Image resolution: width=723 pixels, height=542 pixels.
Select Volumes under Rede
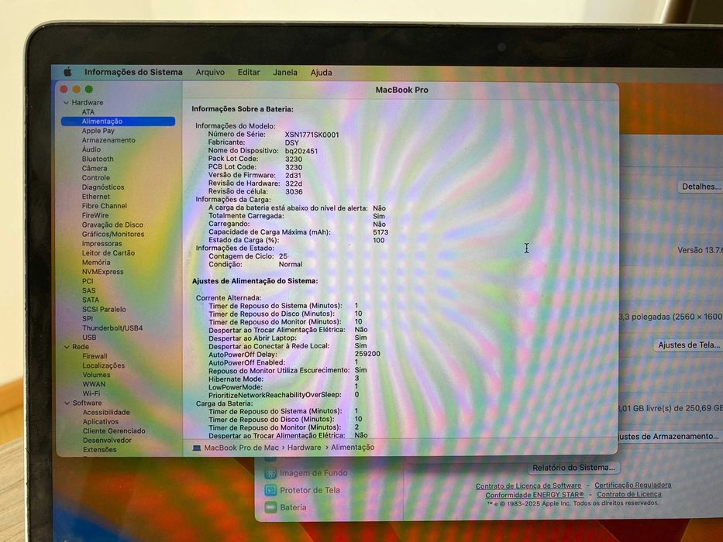96,375
